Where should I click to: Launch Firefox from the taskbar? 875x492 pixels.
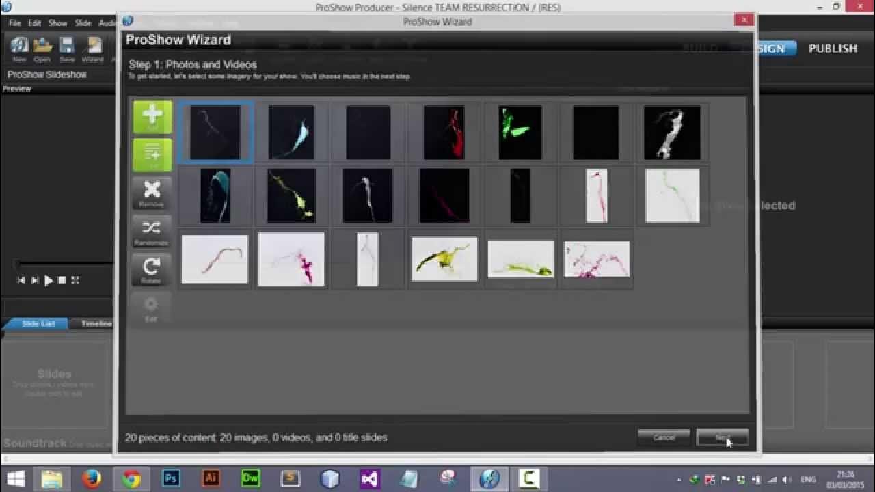tap(92, 479)
